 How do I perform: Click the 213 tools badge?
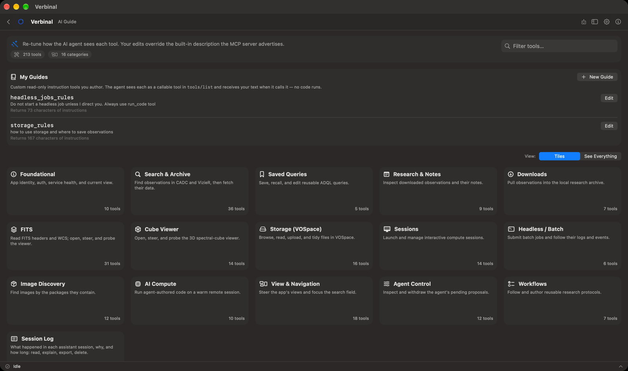pos(27,55)
